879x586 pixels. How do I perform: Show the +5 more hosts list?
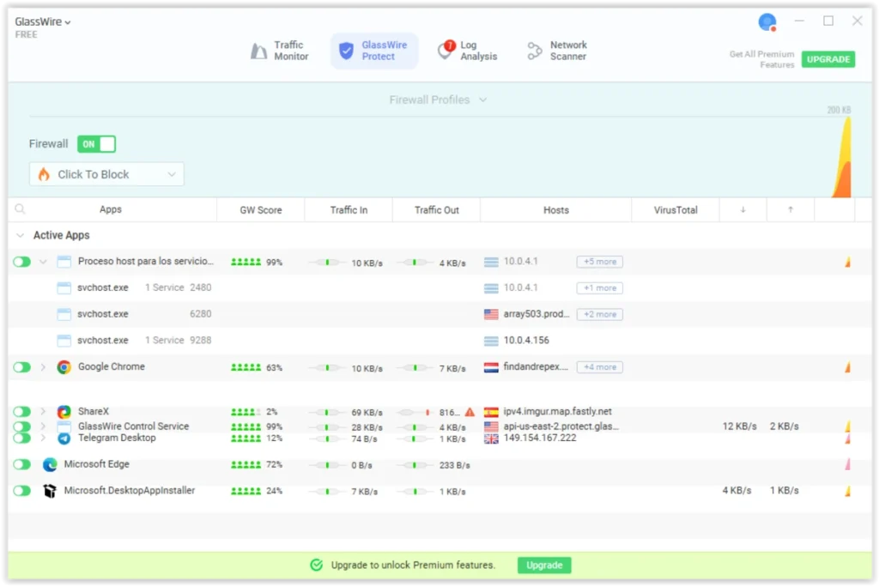pyautogui.click(x=599, y=262)
